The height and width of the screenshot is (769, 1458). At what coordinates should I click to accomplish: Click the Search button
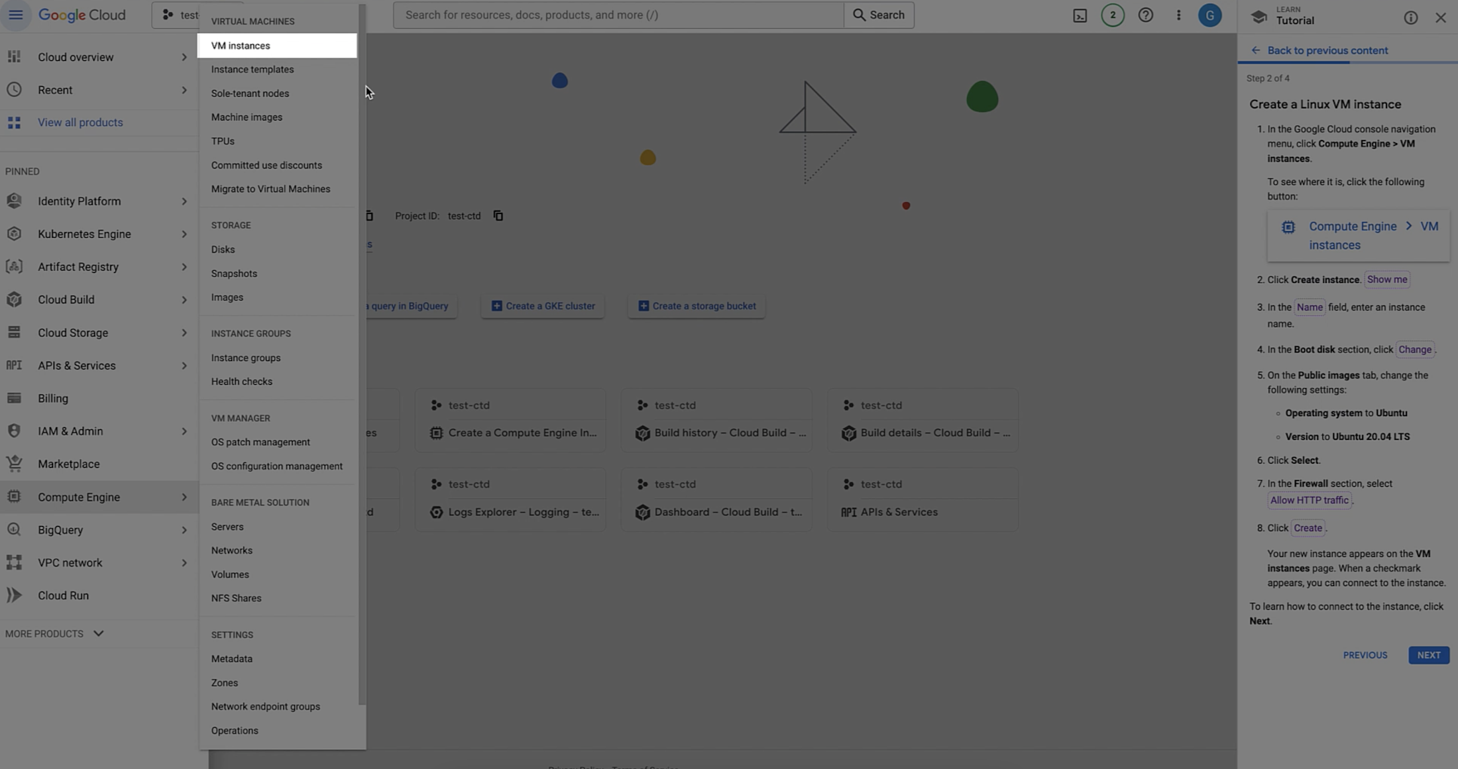[x=879, y=15]
